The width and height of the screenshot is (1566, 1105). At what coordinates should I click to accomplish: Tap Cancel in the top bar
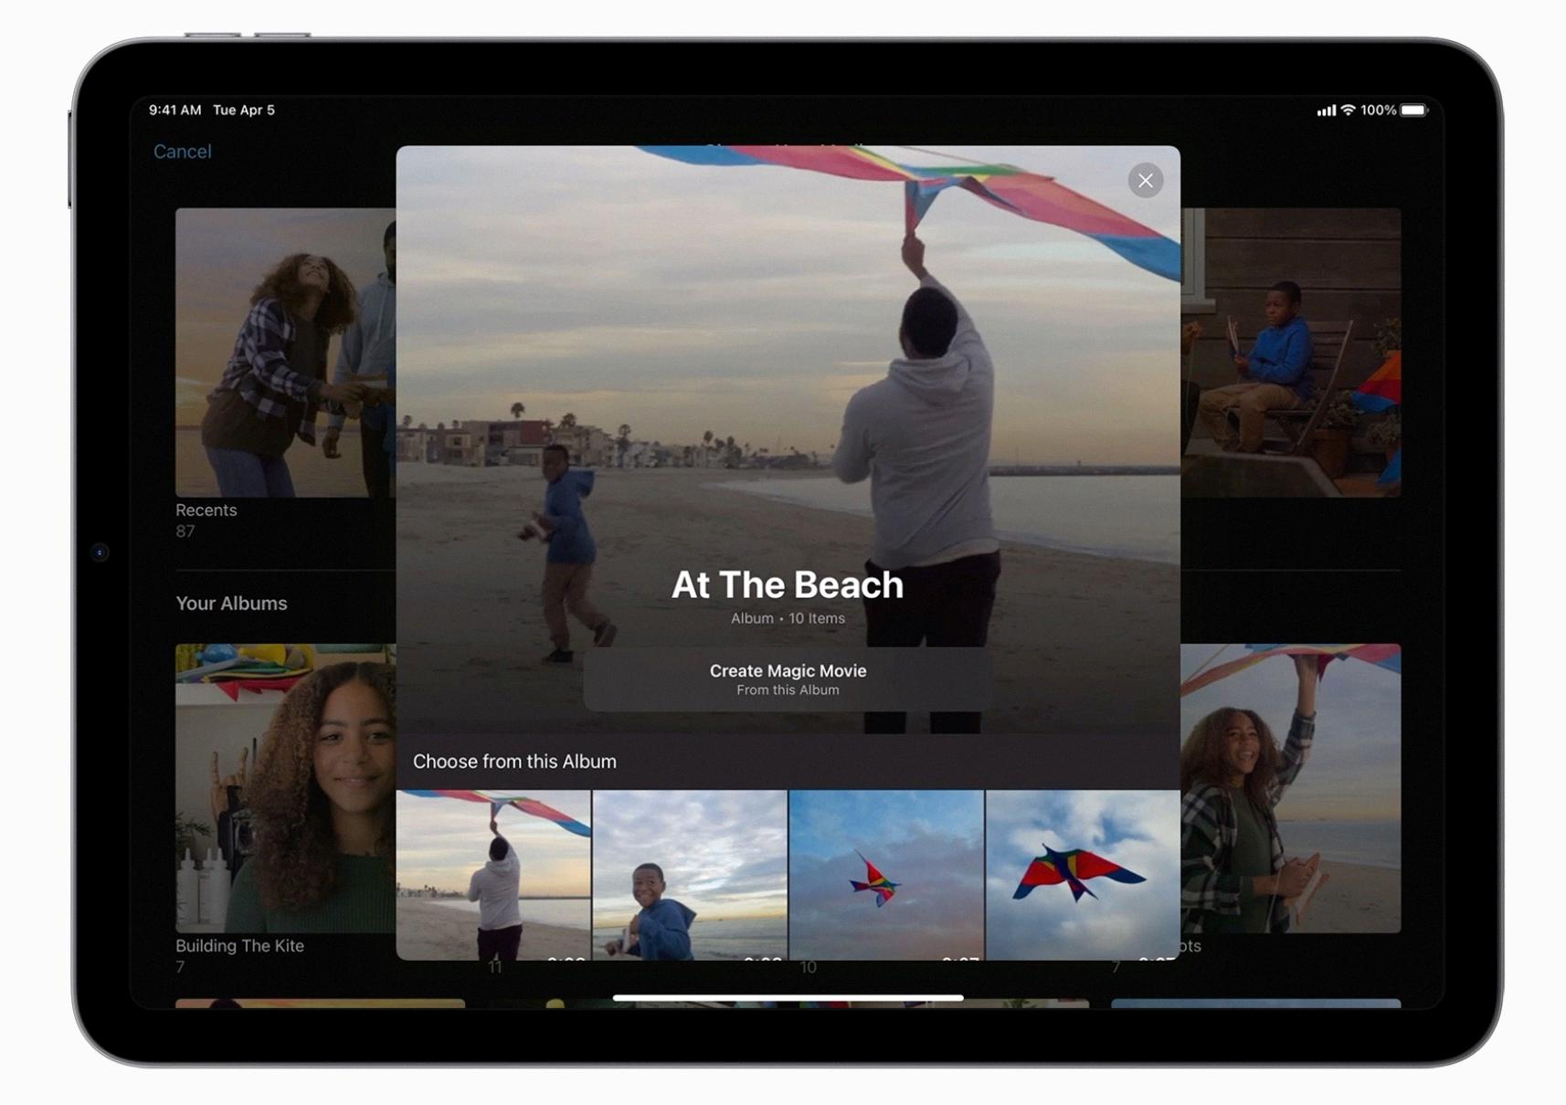pos(182,152)
